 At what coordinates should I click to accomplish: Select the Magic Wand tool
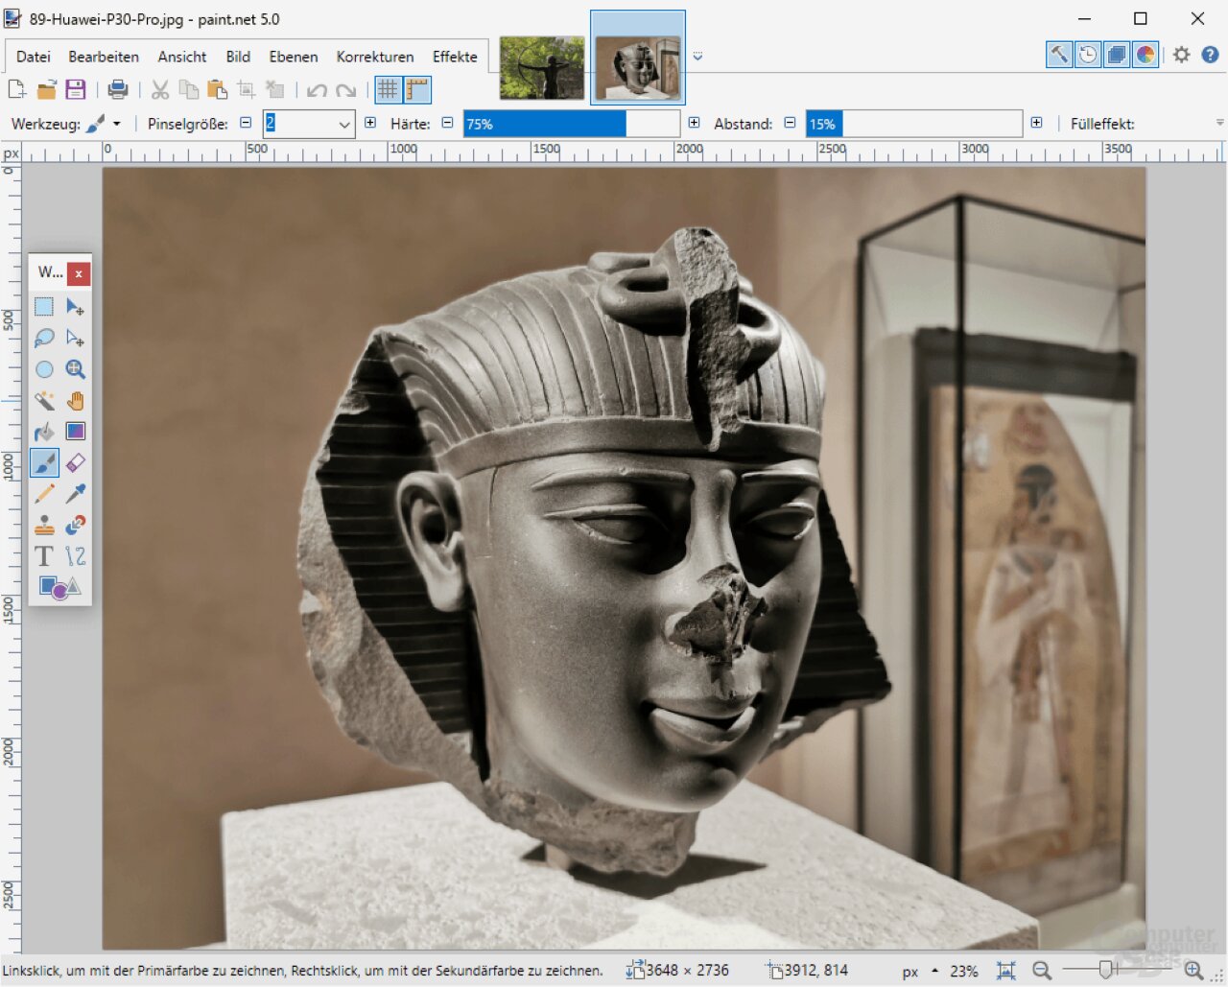pyautogui.click(x=44, y=401)
